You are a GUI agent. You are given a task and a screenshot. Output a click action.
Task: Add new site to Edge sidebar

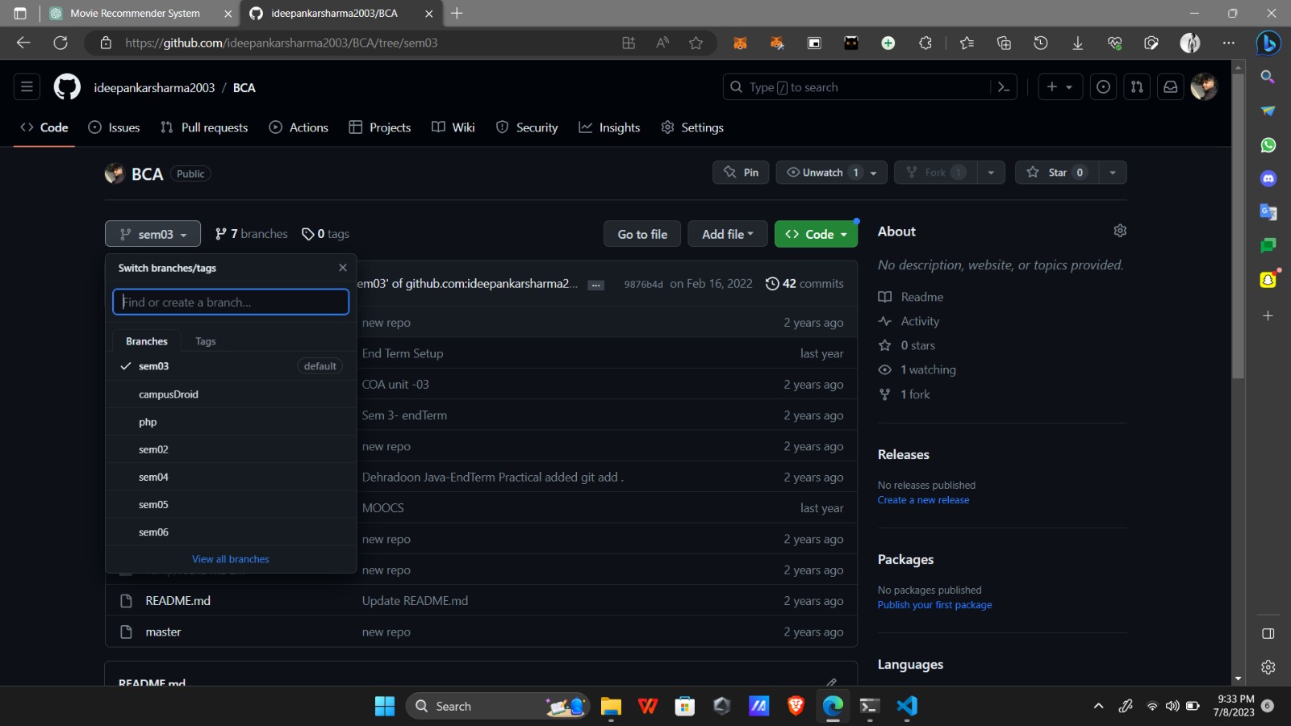pyautogui.click(x=1268, y=315)
